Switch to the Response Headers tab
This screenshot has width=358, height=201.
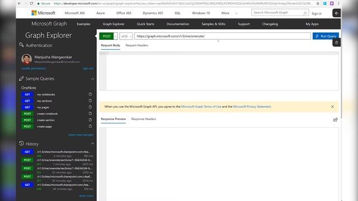[x=144, y=119]
